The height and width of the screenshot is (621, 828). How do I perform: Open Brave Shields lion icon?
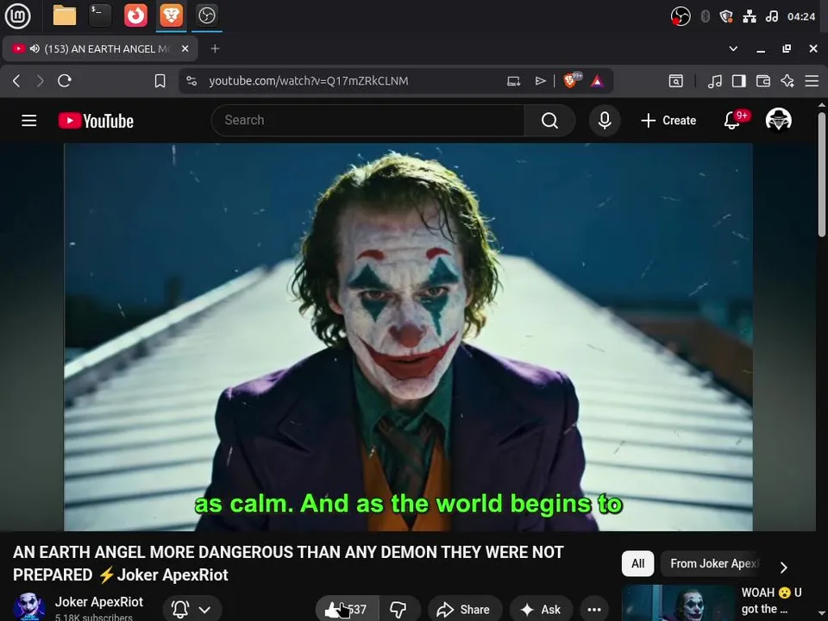click(x=571, y=80)
